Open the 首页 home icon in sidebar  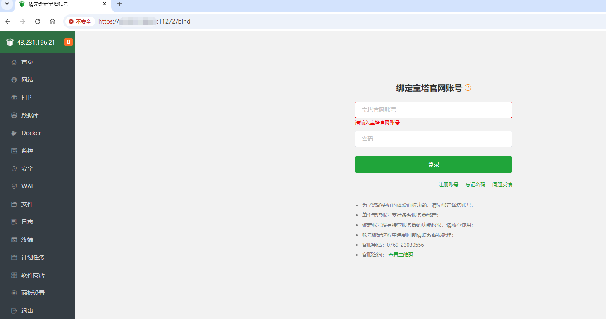click(14, 62)
